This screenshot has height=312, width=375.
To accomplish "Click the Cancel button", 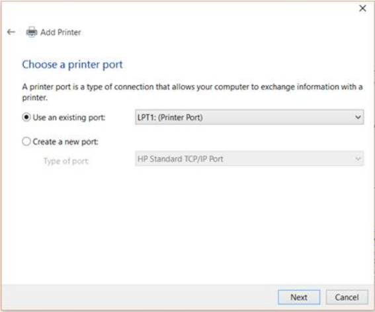I will pyautogui.click(x=347, y=297).
